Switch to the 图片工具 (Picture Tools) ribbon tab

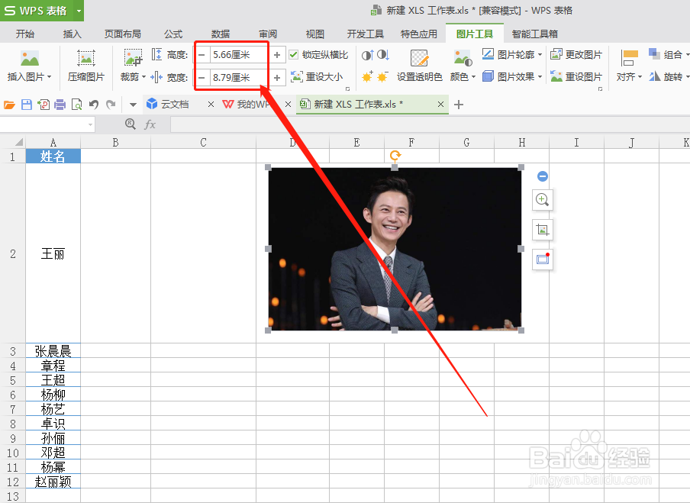coord(476,33)
